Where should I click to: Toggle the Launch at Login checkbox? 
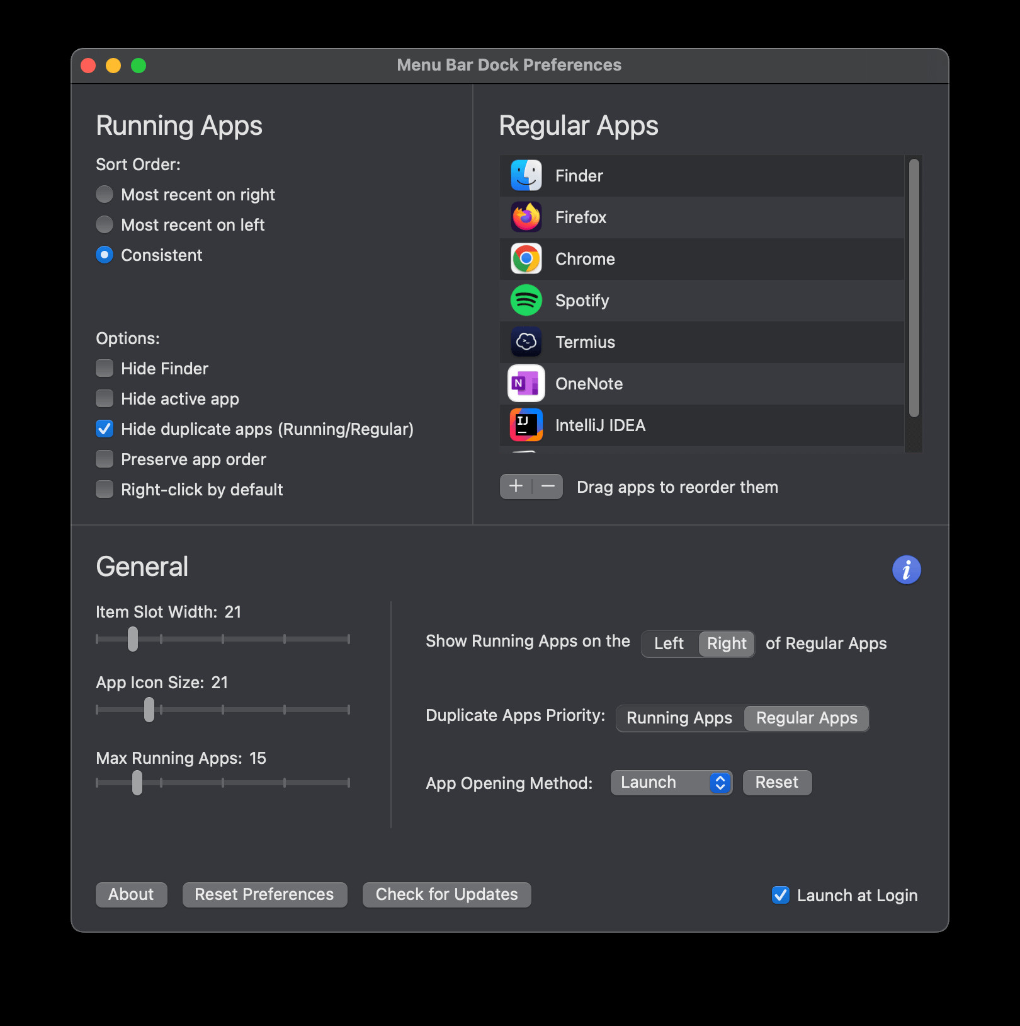pos(781,895)
